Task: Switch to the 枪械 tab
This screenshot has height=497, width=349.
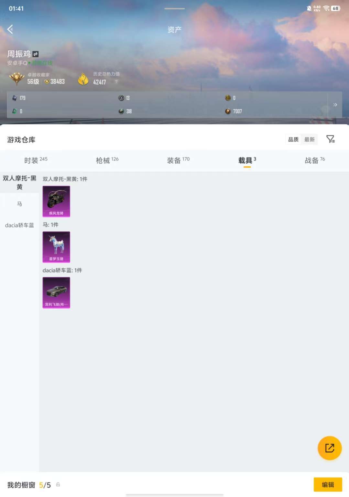Action: 107,160
